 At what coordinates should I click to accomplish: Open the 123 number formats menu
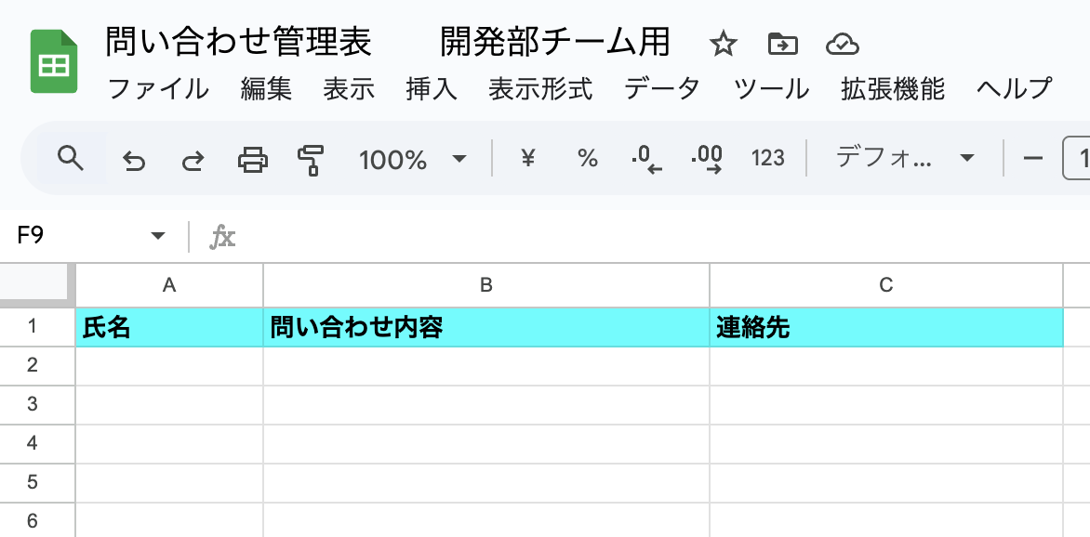768,159
